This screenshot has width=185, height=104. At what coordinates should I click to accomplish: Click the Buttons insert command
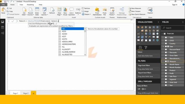point(78,12)
